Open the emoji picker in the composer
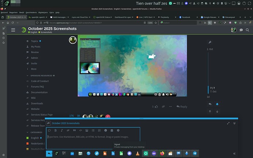The image size is (253, 158). pos(106,130)
